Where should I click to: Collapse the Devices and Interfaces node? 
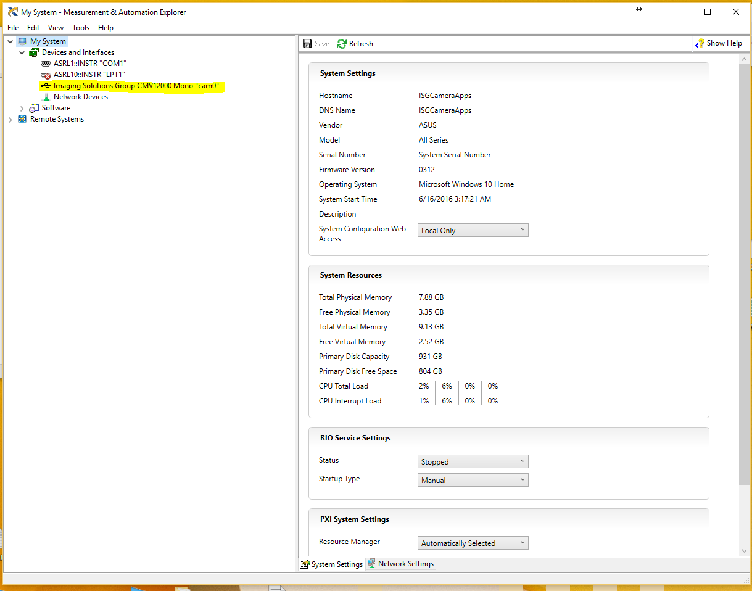(22, 52)
